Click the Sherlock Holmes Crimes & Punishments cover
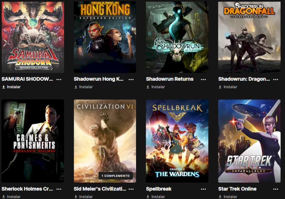The image size is (285, 199). [x=33, y=141]
